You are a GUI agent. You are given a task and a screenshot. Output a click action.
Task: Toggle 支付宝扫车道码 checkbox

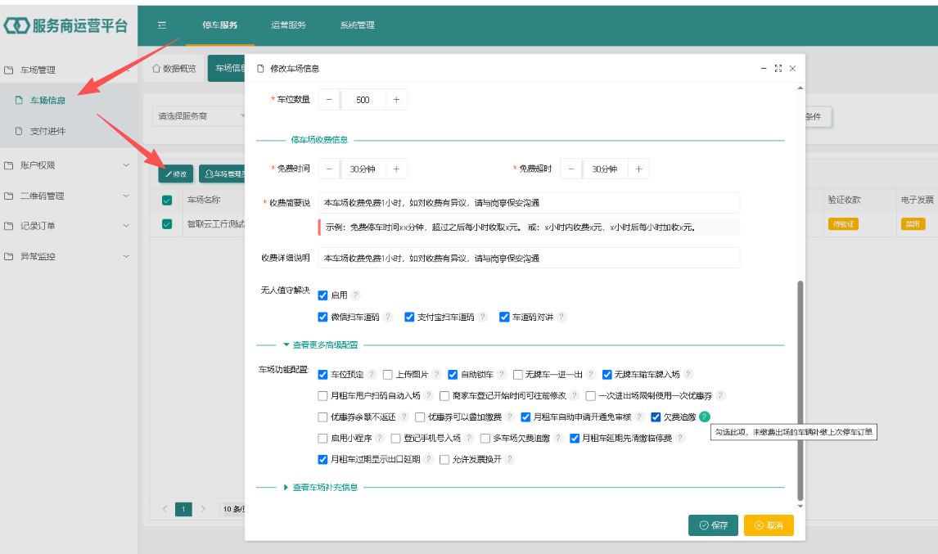pyautogui.click(x=409, y=317)
